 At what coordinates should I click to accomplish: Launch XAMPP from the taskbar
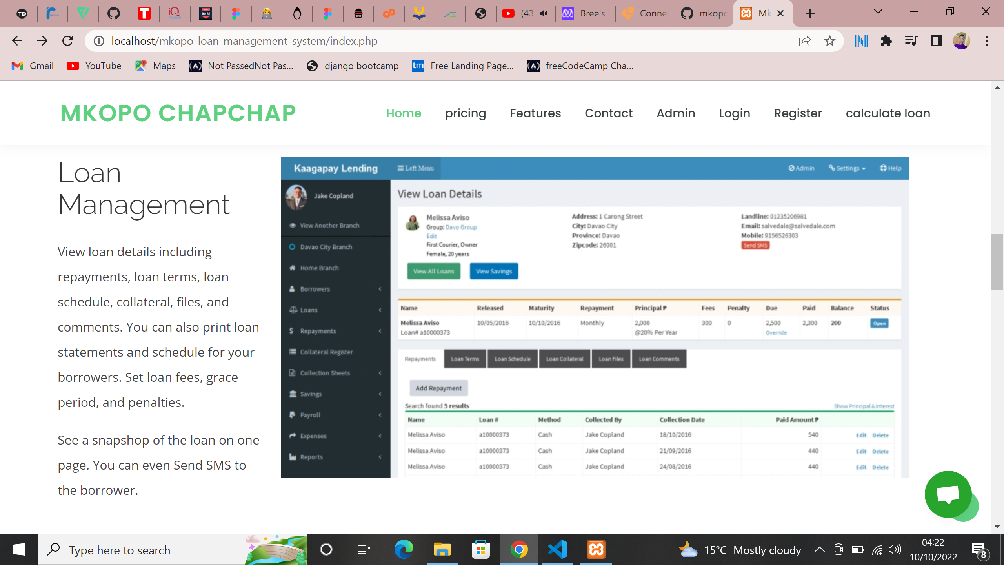(x=597, y=549)
